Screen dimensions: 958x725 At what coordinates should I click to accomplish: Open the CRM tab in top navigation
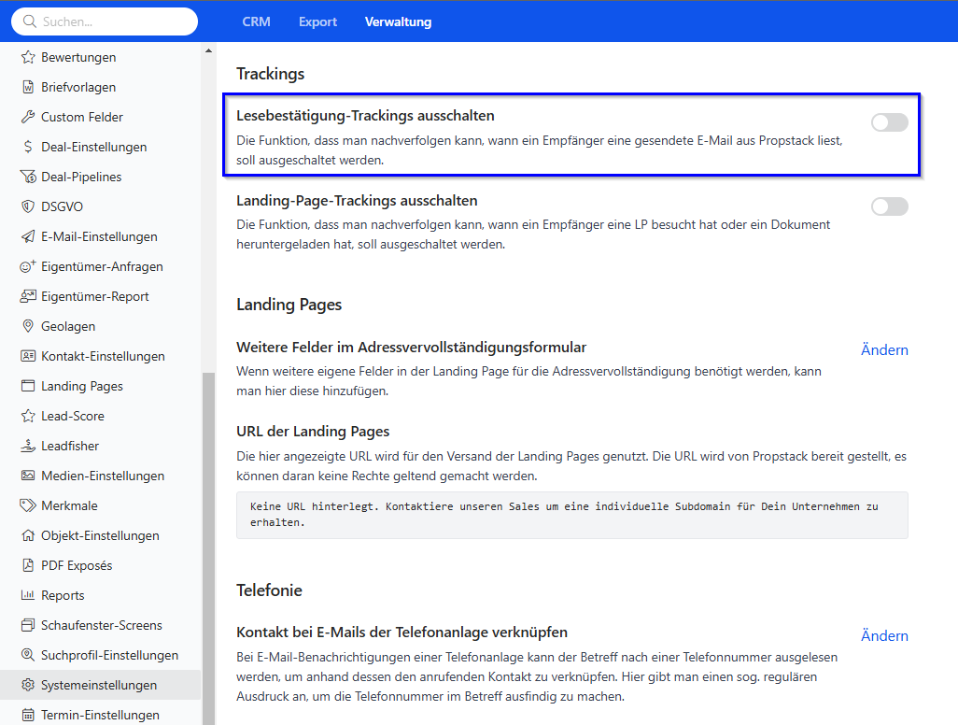(256, 21)
